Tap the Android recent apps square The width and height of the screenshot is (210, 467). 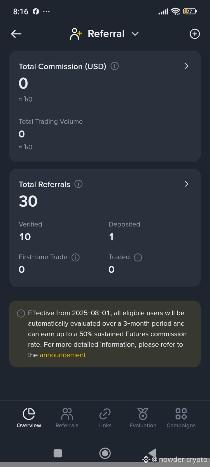click(x=58, y=453)
